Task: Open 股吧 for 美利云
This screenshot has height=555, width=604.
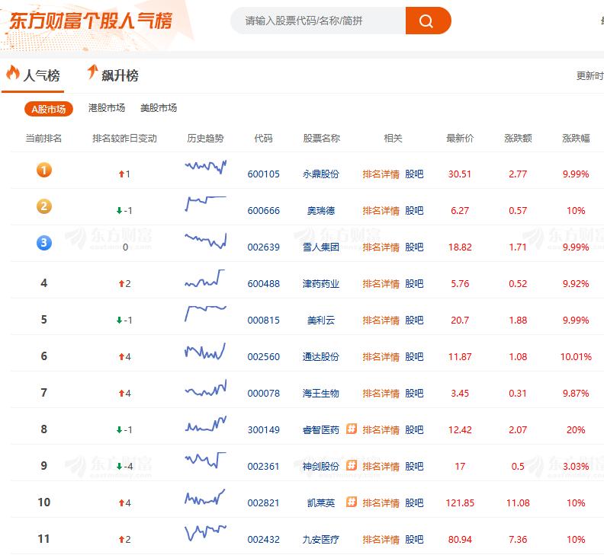Action: point(414,321)
